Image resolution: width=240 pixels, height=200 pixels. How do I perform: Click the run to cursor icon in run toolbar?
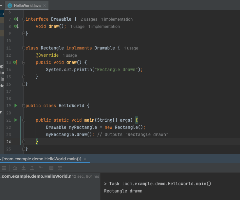coord(41,168)
